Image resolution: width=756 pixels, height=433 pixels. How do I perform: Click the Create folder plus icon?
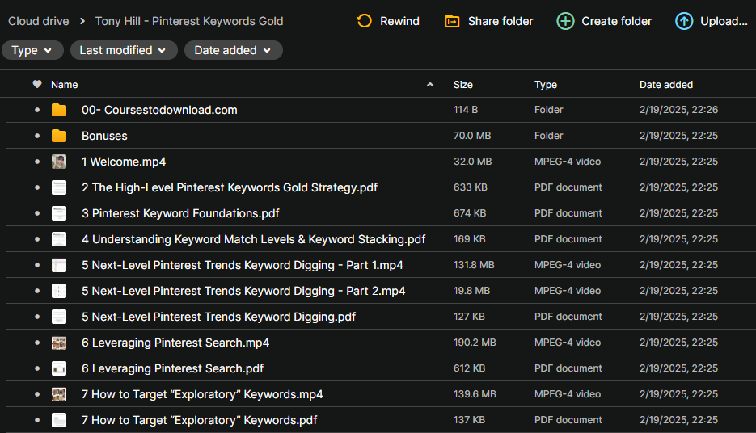(x=565, y=21)
